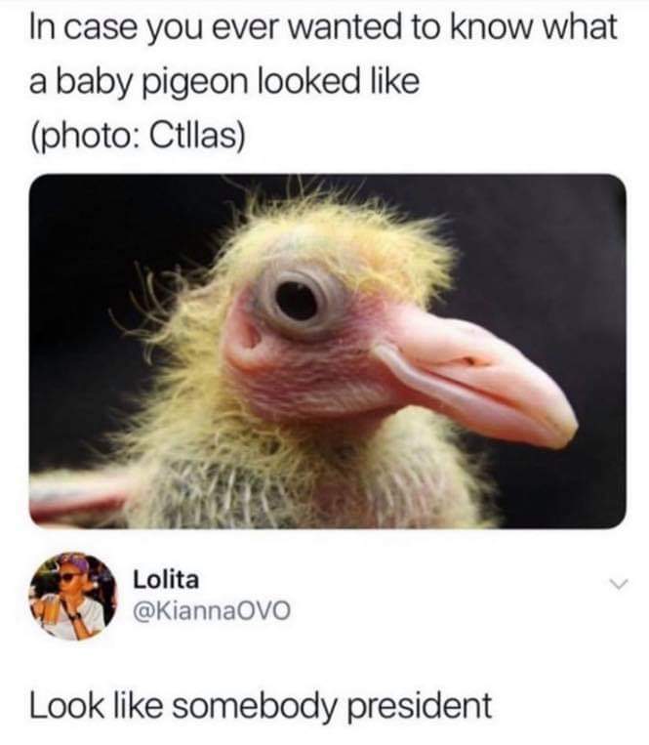649x745 pixels.
Task: Click the pigeon's large black eye
Action: point(297,301)
